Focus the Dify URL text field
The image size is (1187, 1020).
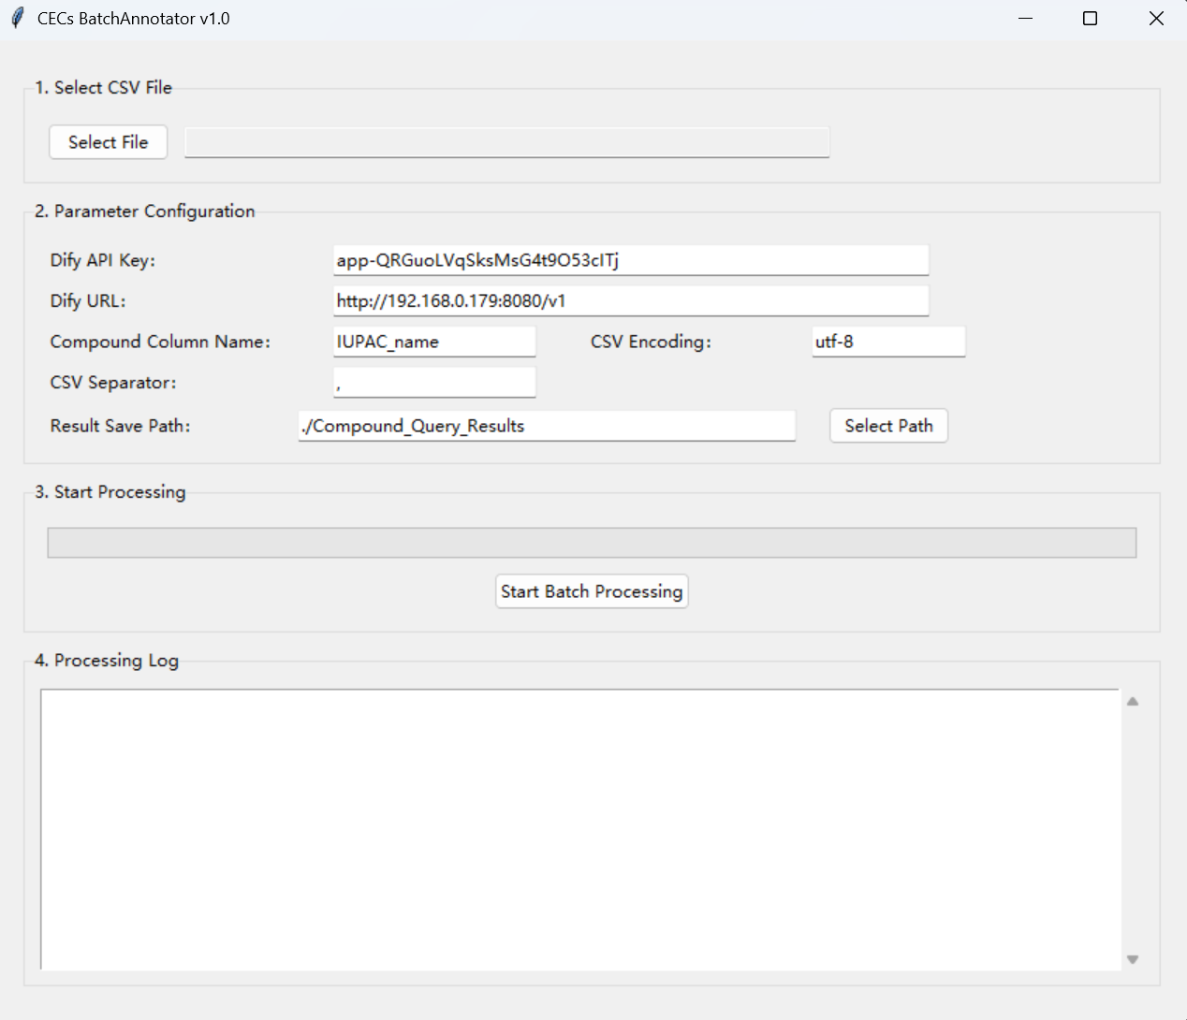tap(630, 300)
